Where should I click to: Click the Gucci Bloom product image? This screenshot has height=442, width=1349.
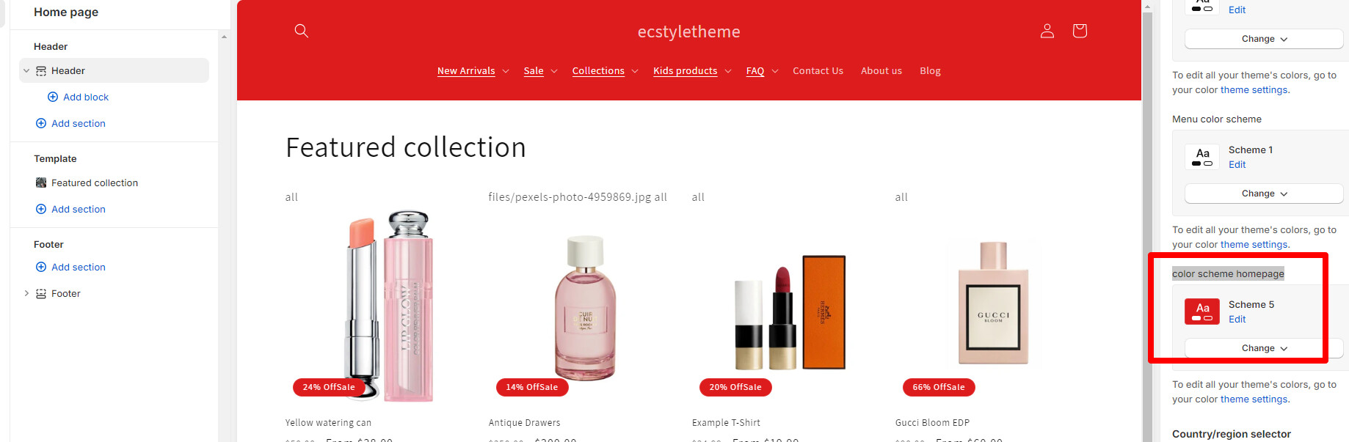tap(993, 303)
